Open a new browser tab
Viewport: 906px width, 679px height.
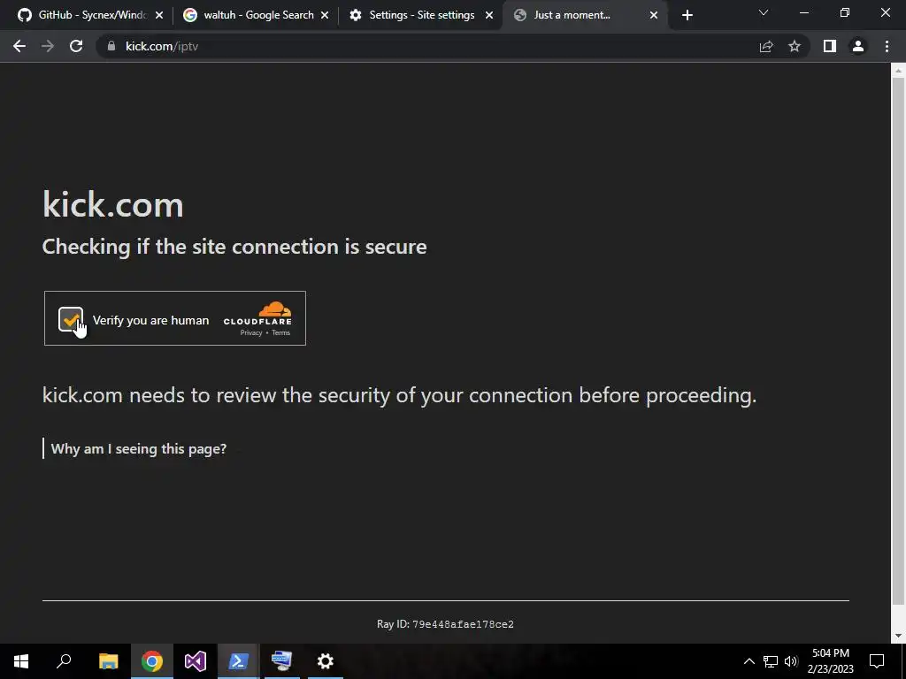pos(687,16)
